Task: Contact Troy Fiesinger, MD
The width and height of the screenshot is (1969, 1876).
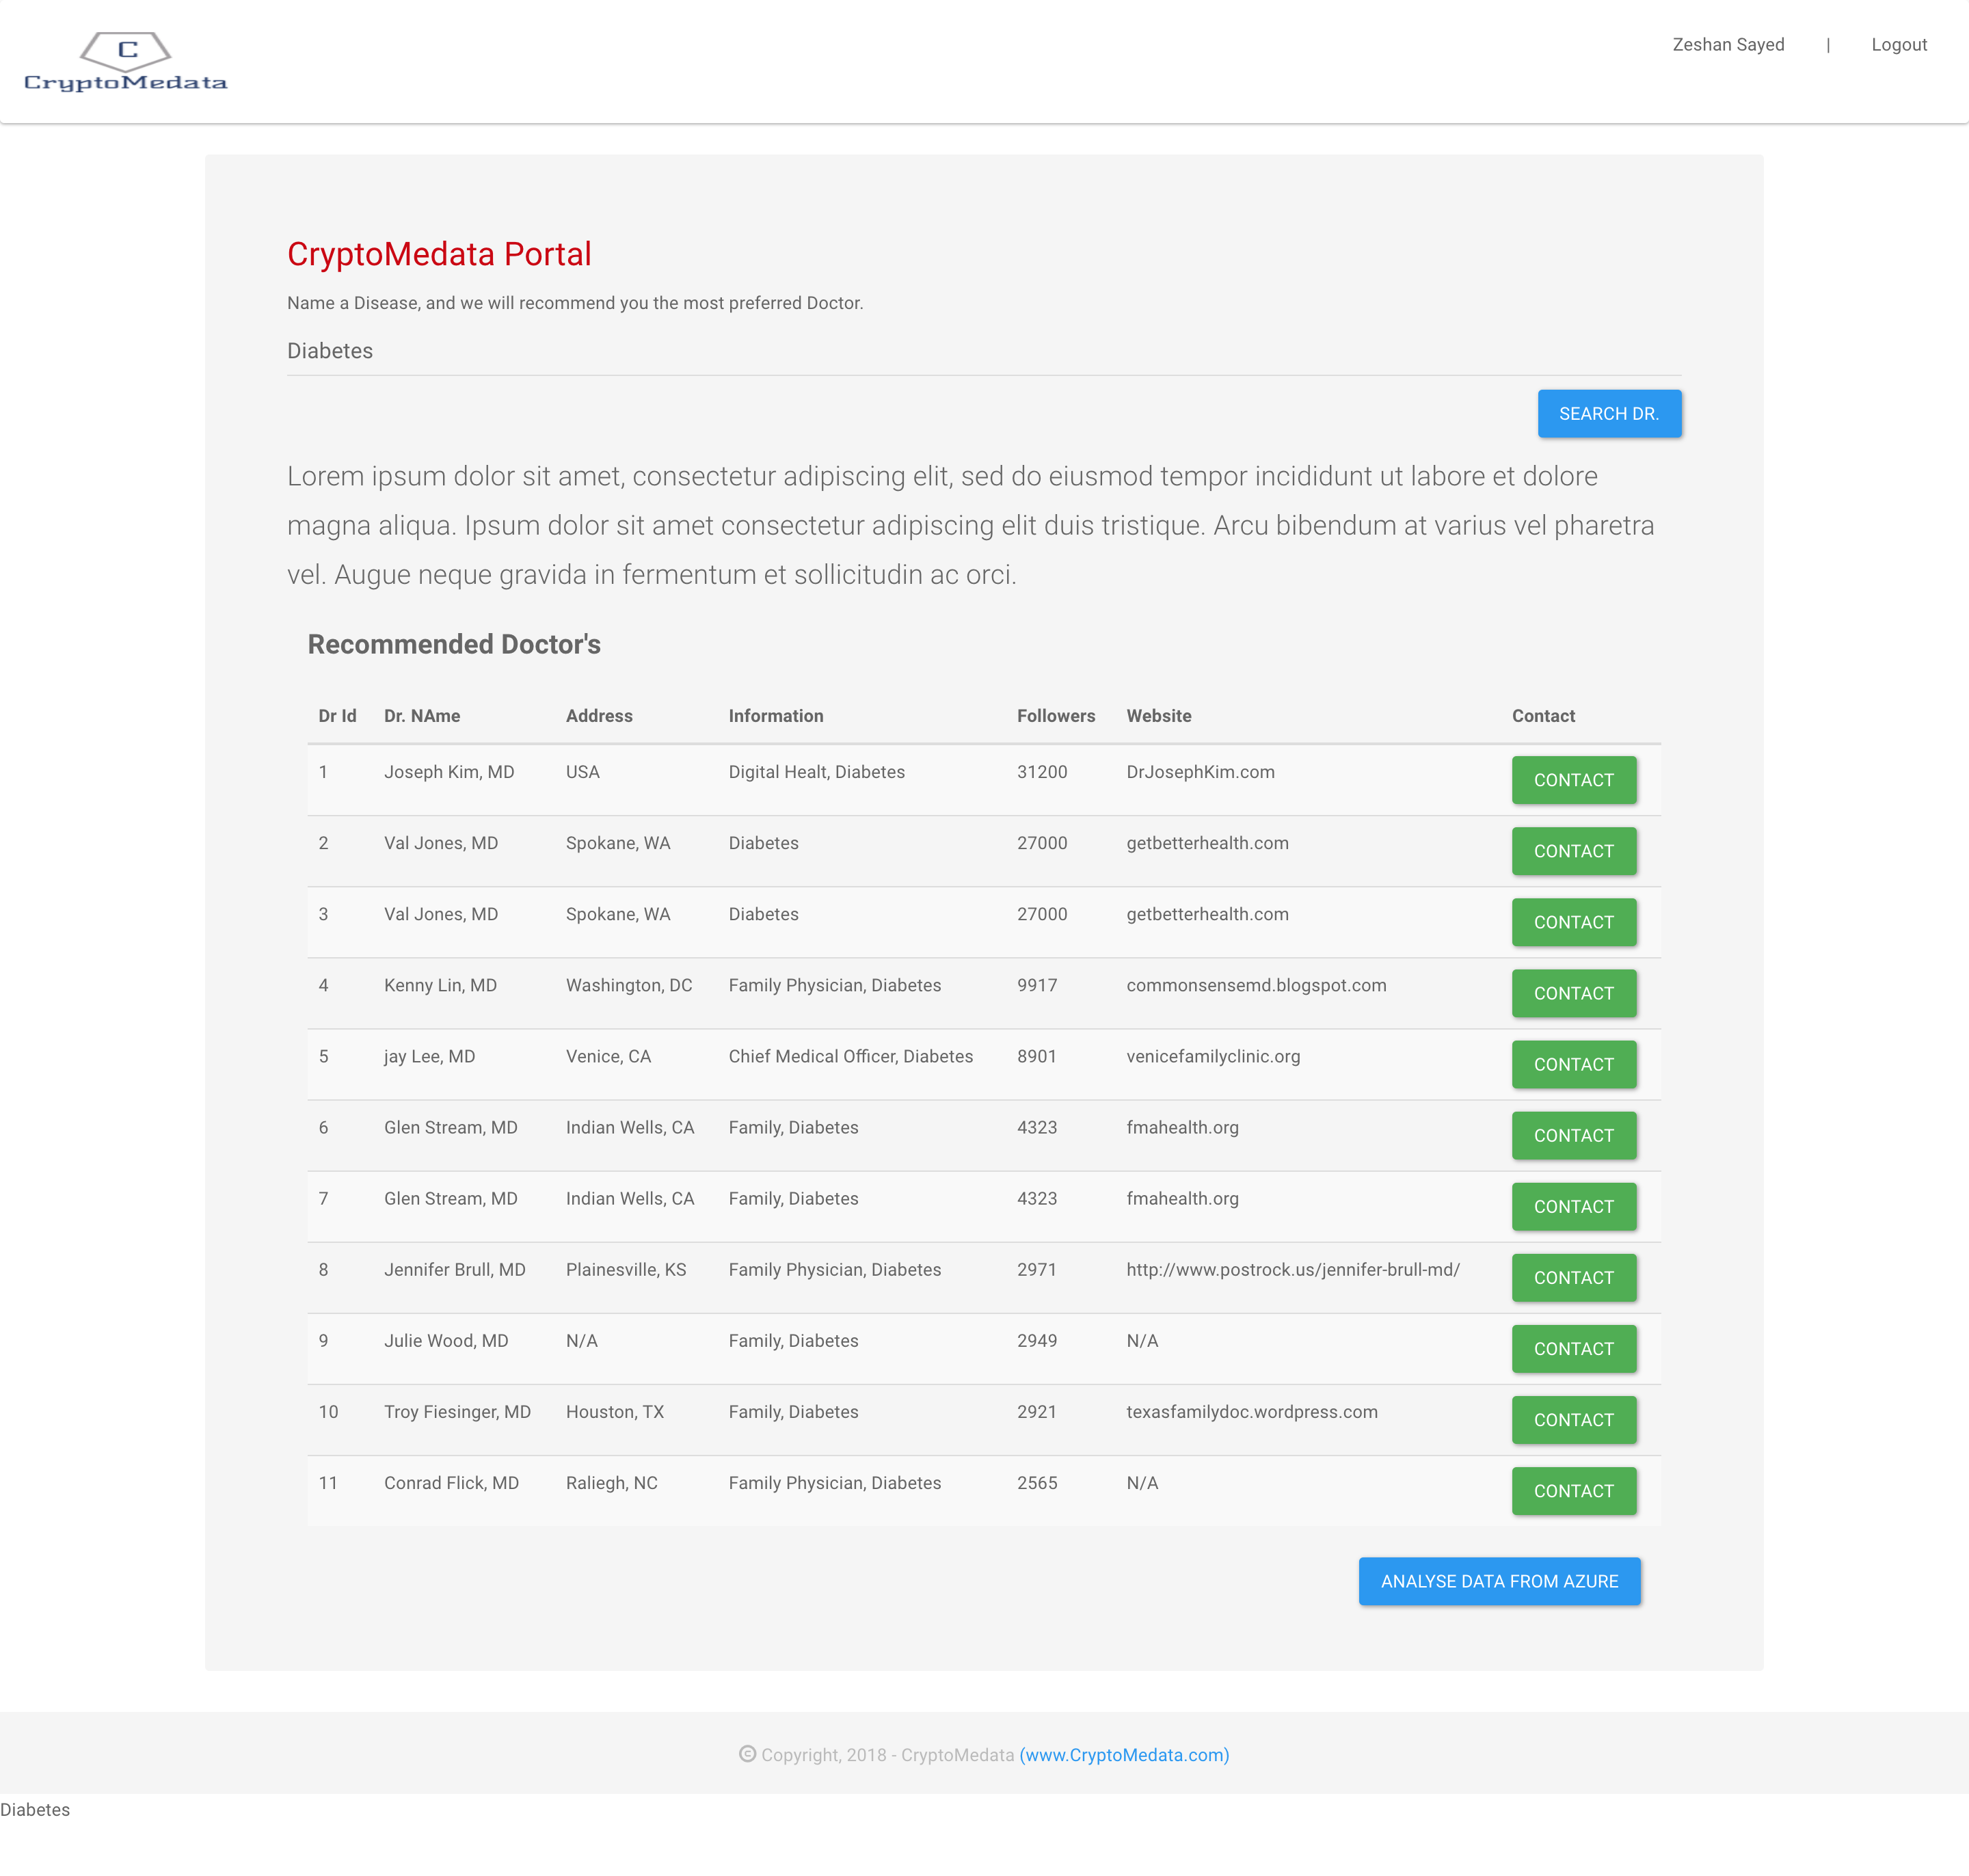Action: pyautogui.click(x=1573, y=1420)
